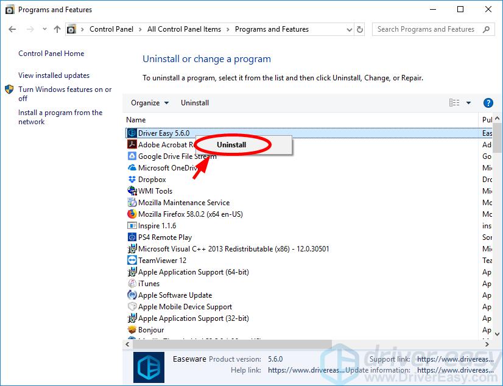Select the TeamViewer 12 entry
The image size is (503, 386).
pyautogui.click(x=162, y=261)
